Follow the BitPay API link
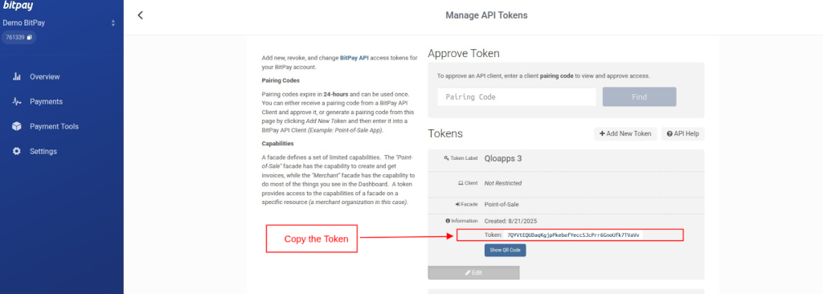 (354, 58)
